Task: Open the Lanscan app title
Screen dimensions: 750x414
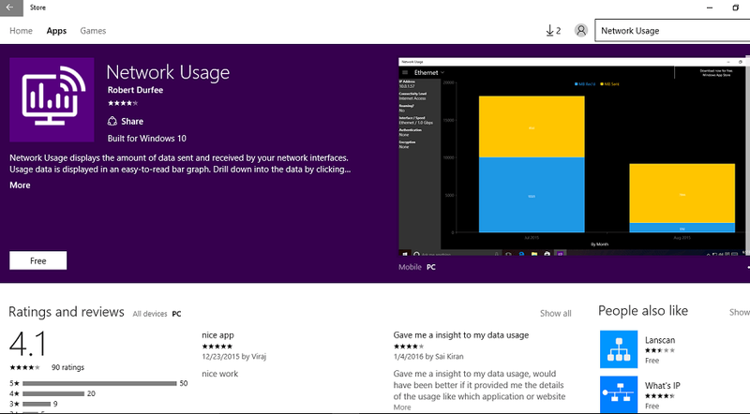Action: click(x=660, y=340)
